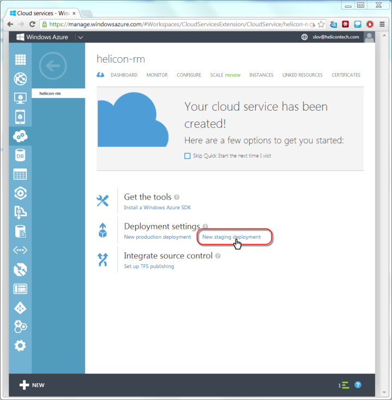Switch to CERTIFICATES tab

[x=346, y=75]
